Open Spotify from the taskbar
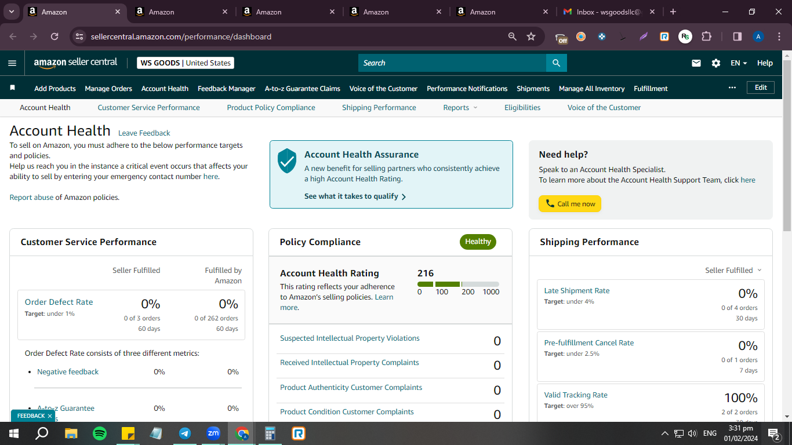This screenshot has width=792, height=445. point(100,433)
